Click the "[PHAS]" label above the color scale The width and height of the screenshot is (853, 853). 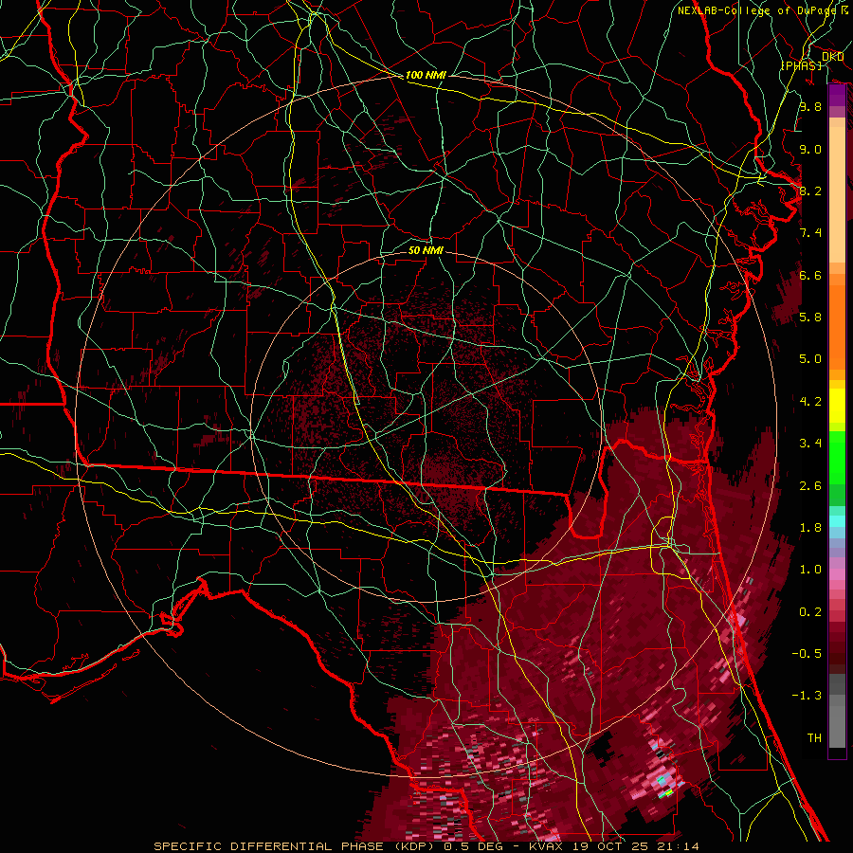pyautogui.click(x=801, y=65)
